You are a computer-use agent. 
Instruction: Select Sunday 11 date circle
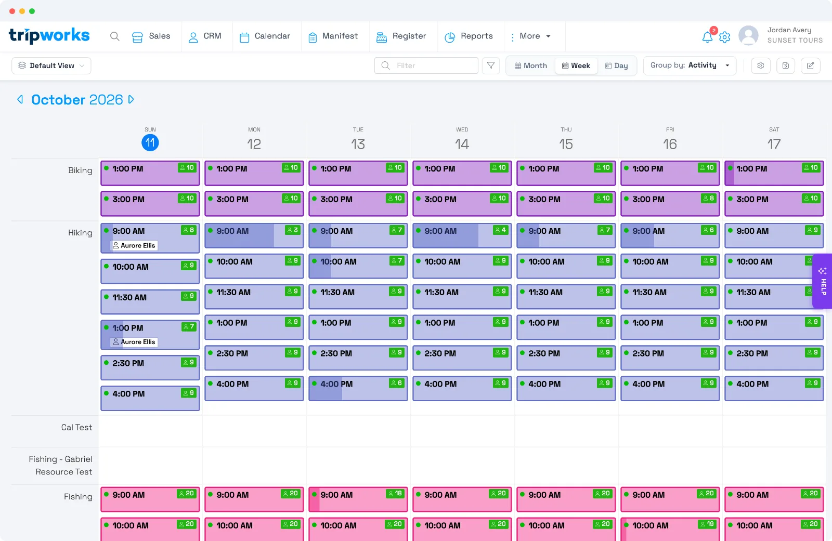[x=150, y=143]
